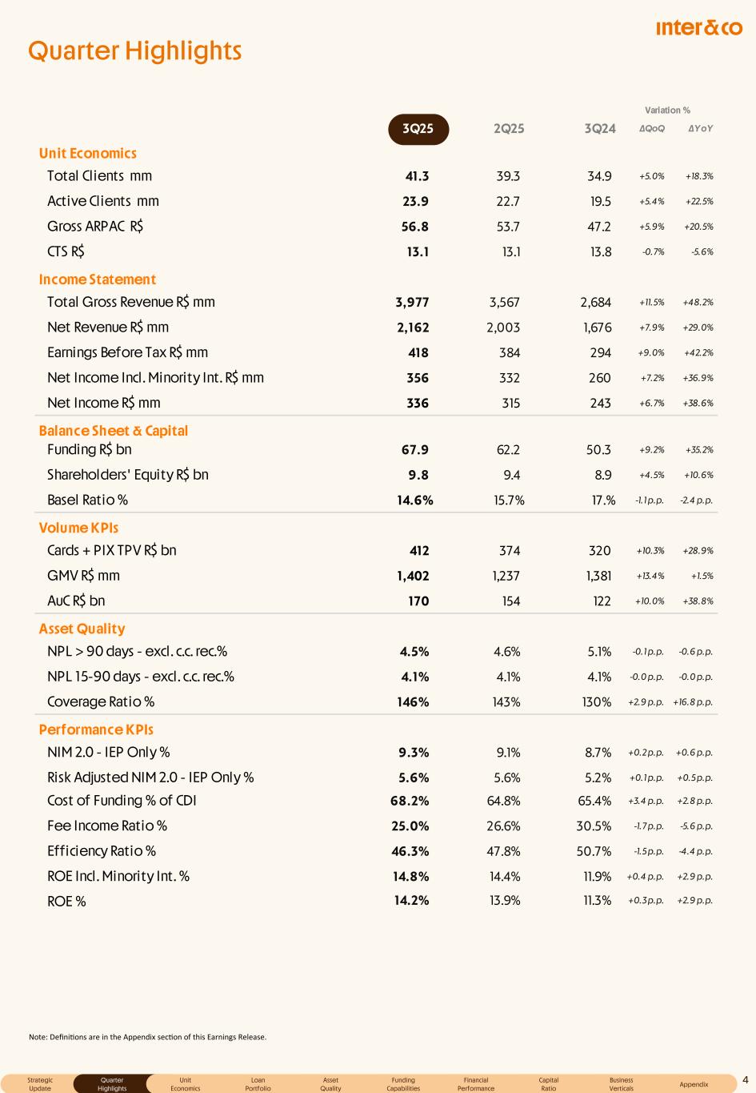This screenshot has height=1093, width=756.
Task: Go to the Appendix tab
Action: [694, 1084]
